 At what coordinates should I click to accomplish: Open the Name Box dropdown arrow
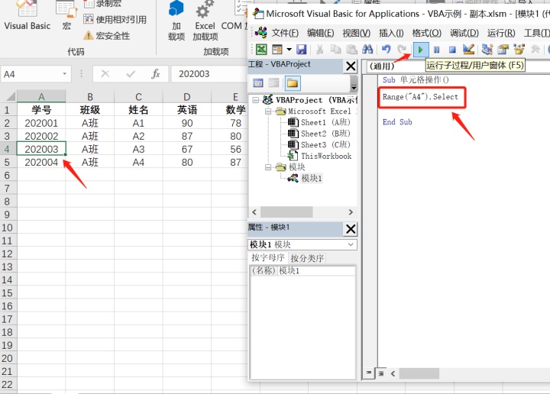coord(64,74)
